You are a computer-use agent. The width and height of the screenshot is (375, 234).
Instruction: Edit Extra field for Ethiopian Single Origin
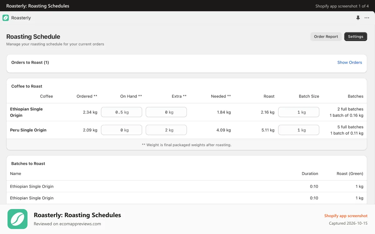point(166,112)
